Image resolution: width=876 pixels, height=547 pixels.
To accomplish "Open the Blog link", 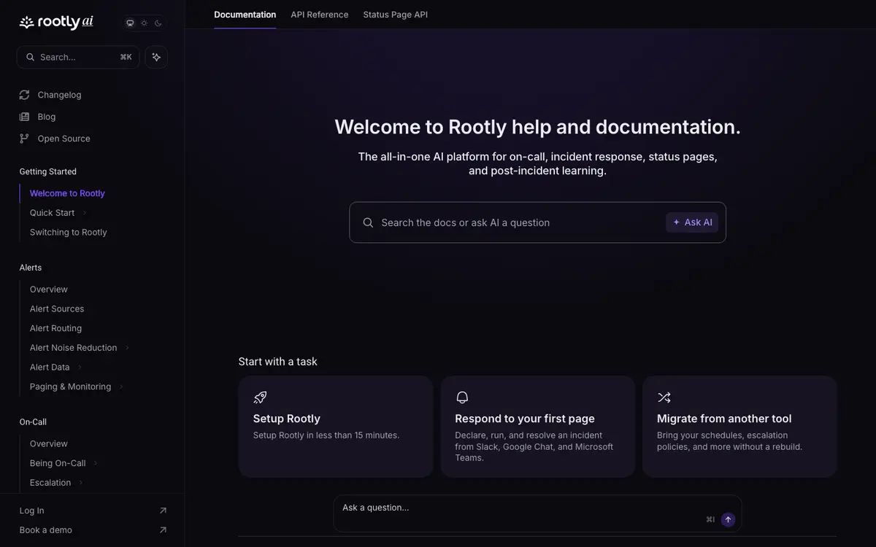I will 47,117.
